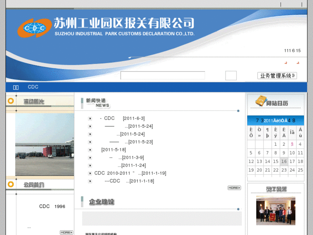Select day 25 in the calendar
This screenshot has width=313, height=235.
click(x=300, y=170)
